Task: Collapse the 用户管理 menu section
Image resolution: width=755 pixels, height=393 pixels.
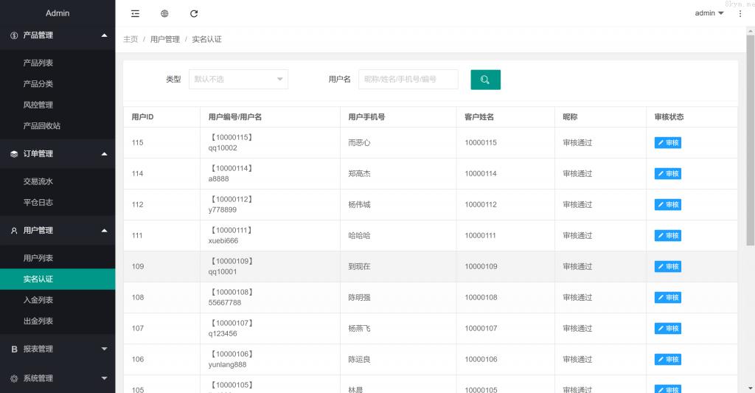Action: [58, 230]
